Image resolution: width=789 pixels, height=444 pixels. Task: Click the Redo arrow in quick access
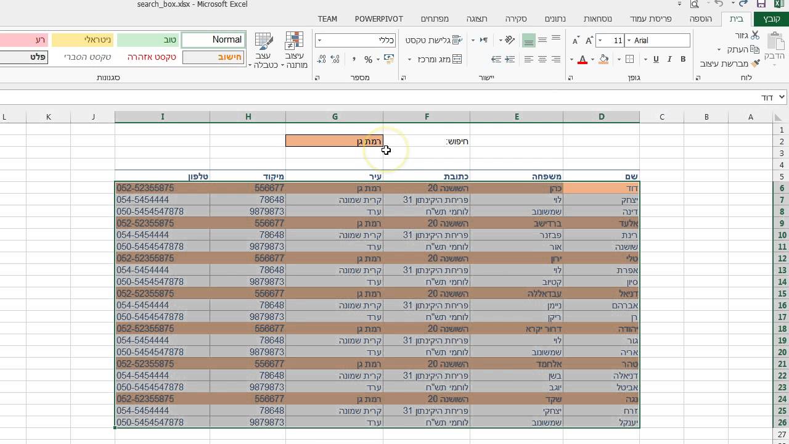tap(717, 4)
